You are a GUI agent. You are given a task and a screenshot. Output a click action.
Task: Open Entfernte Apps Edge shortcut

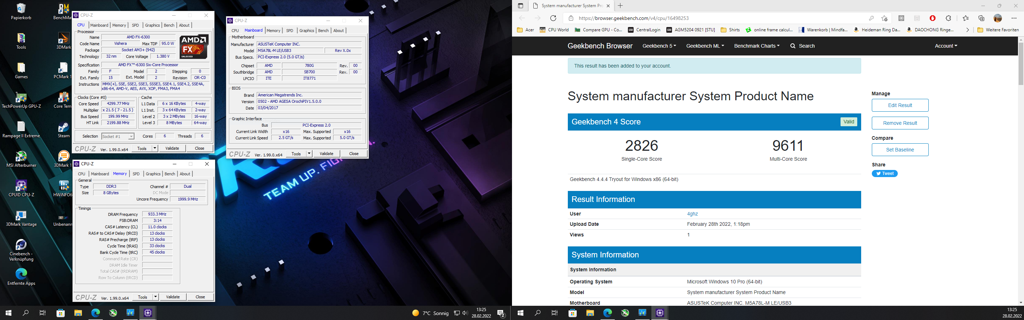coord(21,277)
